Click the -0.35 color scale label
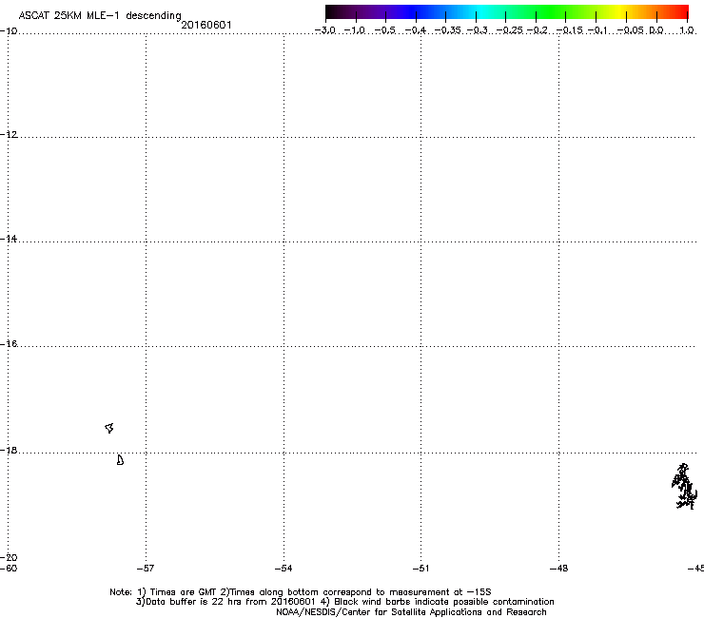704x618 pixels. 447,30
